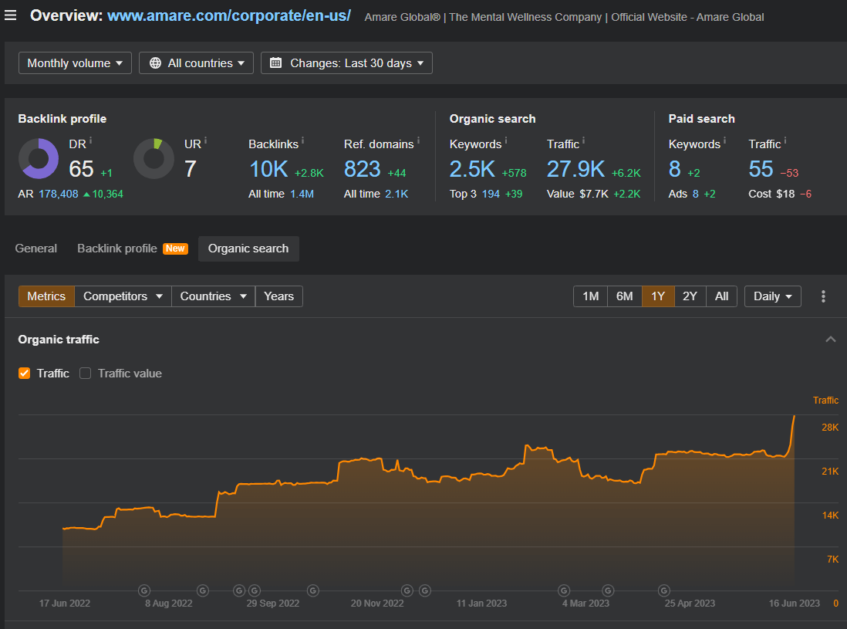Click the info icon beside Paid Keywords
Viewport: 847px width, 629px height.
point(725,140)
